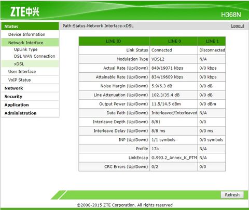
Task: Click the ZTE Corporation copyright text
Action: point(125,205)
